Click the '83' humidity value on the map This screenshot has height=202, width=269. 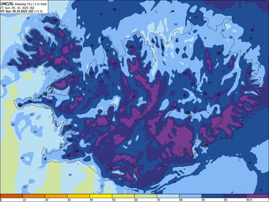32,114
